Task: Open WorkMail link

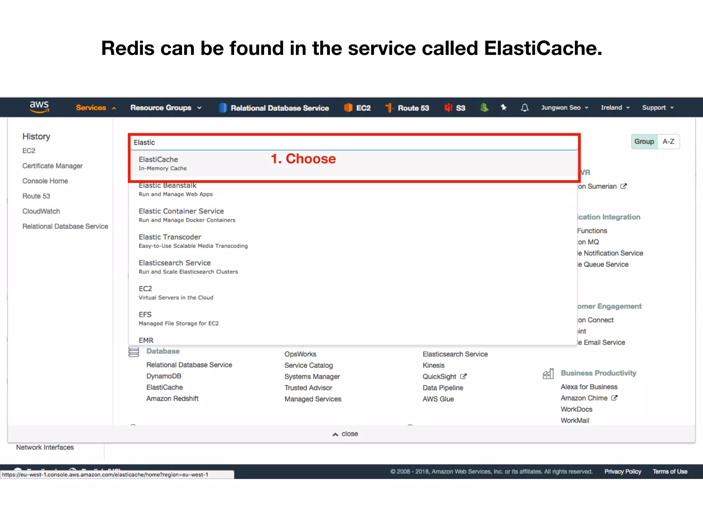Action: (x=575, y=421)
